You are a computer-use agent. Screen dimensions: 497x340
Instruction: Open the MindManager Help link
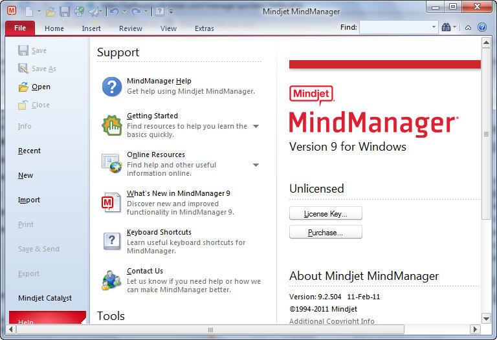point(159,81)
